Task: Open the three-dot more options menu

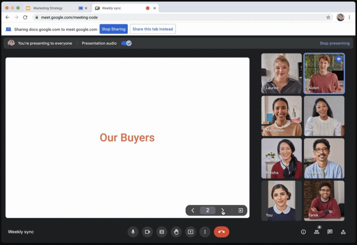Action: coord(205,232)
